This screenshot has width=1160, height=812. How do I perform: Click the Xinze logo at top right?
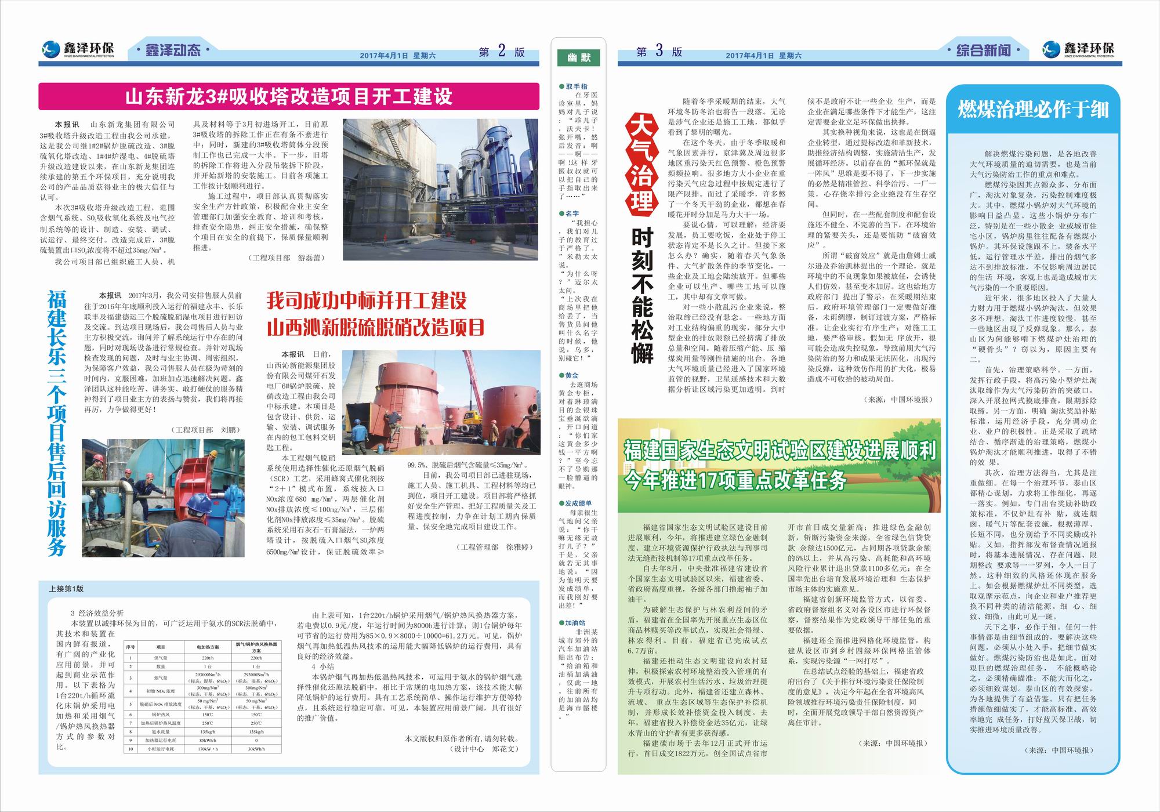(1078, 50)
